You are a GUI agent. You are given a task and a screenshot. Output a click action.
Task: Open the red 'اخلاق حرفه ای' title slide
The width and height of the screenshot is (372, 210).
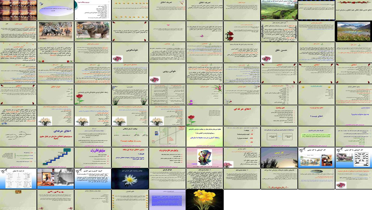click(x=242, y=115)
